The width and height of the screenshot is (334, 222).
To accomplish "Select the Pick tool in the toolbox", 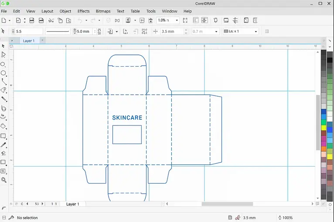I will coord(3,46).
